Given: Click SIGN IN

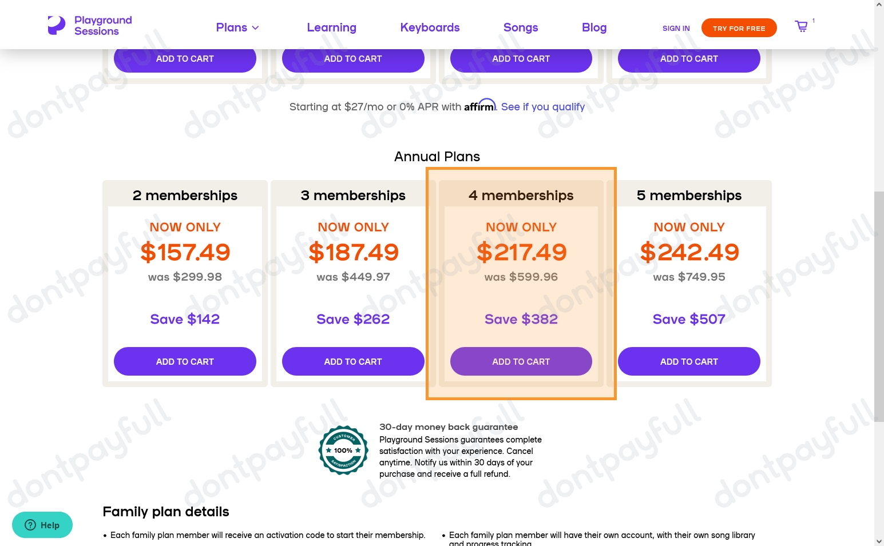Looking at the screenshot, I should [676, 28].
